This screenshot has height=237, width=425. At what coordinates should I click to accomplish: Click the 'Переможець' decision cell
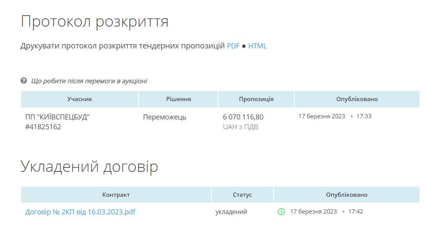164,117
